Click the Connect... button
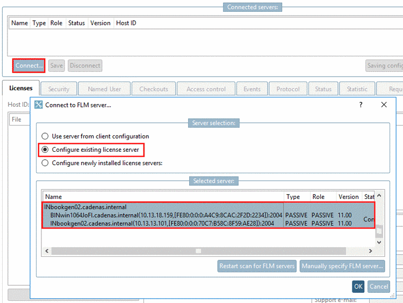 click(28, 65)
